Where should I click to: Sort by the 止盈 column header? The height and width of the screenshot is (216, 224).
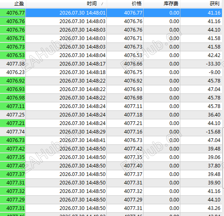(13, 4)
